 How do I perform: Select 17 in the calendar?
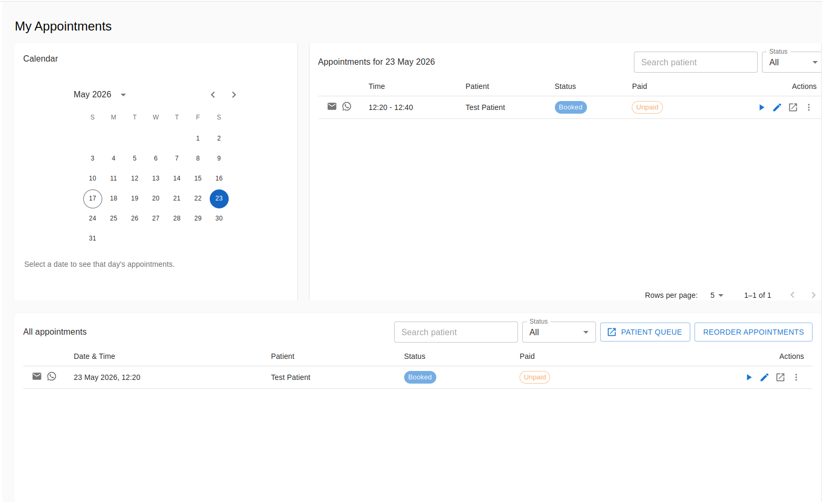(x=93, y=198)
